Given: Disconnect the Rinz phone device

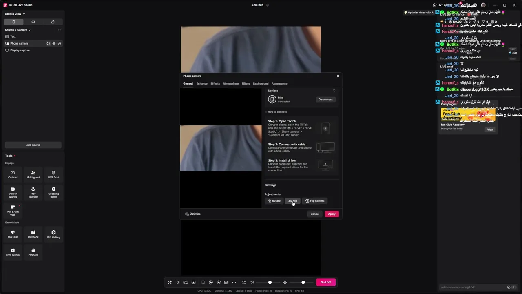Looking at the screenshot, I should [x=325, y=100].
